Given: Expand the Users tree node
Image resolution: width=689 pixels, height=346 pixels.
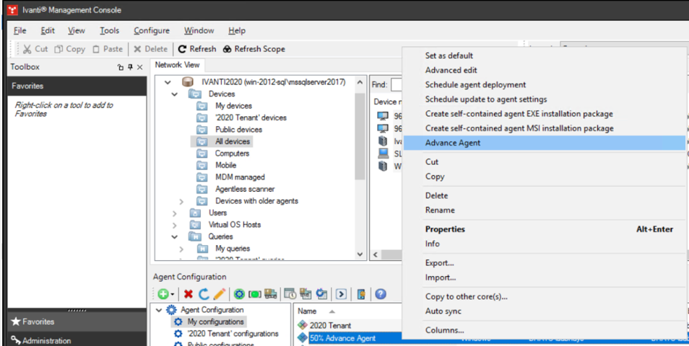Looking at the screenshot, I should pos(175,213).
